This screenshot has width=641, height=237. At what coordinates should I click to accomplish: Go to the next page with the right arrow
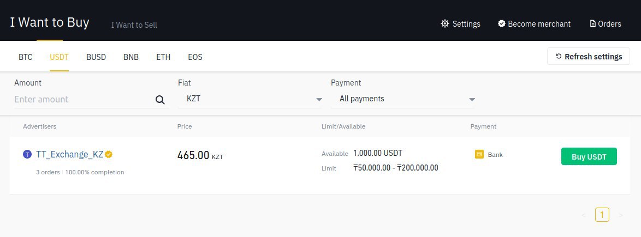pos(621,215)
